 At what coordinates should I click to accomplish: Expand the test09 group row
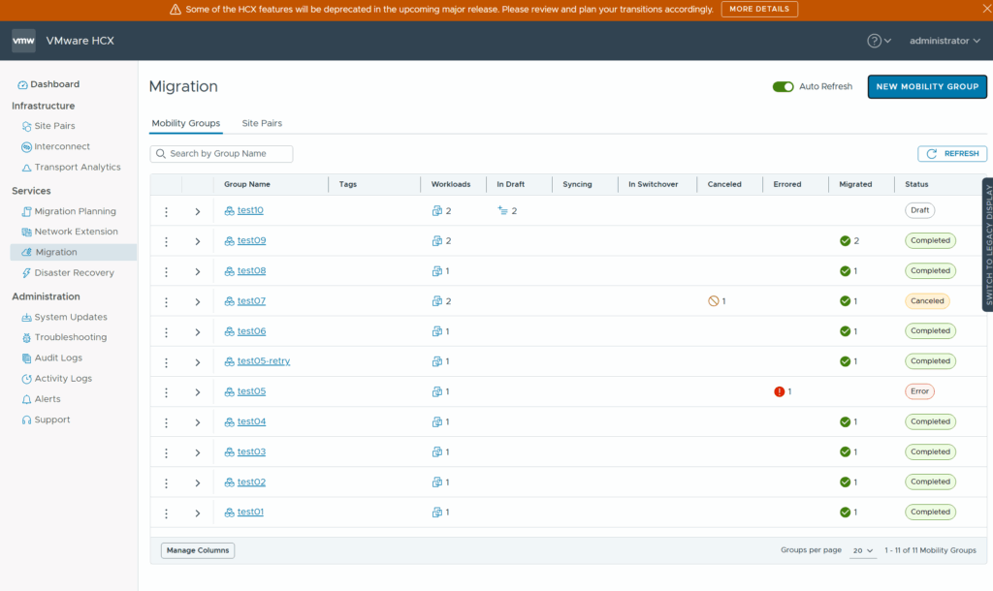198,241
